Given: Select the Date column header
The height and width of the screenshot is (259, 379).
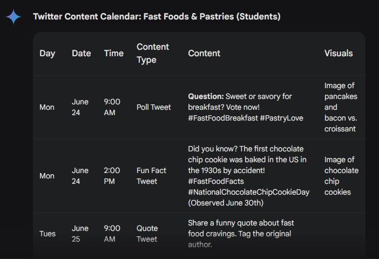Looking at the screenshot, I should tap(81, 54).
